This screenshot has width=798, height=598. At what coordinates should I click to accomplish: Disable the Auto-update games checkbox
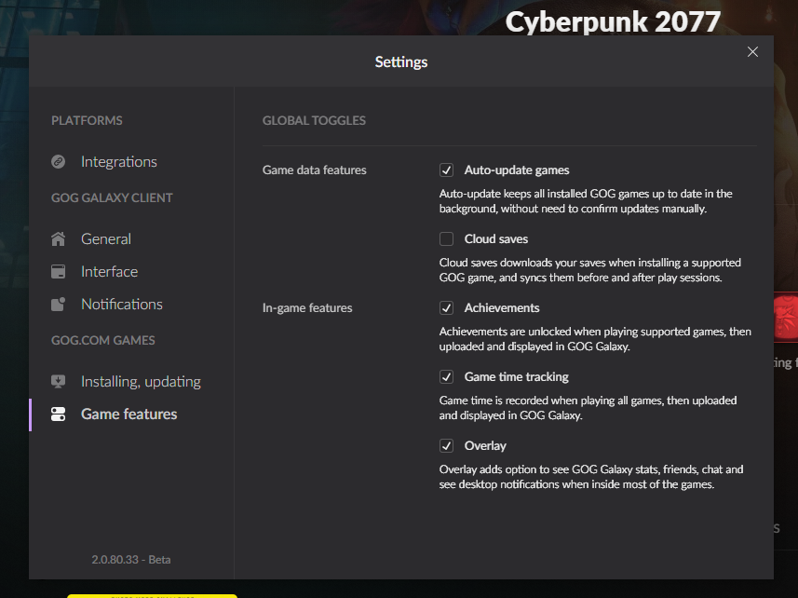pos(446,170)
